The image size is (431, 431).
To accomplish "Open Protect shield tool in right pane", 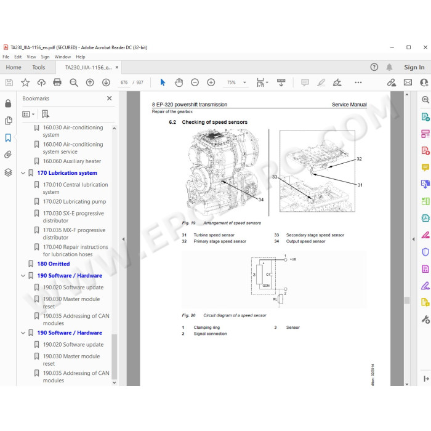I will point(425,251).
